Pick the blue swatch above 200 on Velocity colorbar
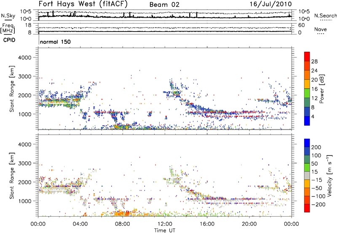 click(x=307, y=143)
